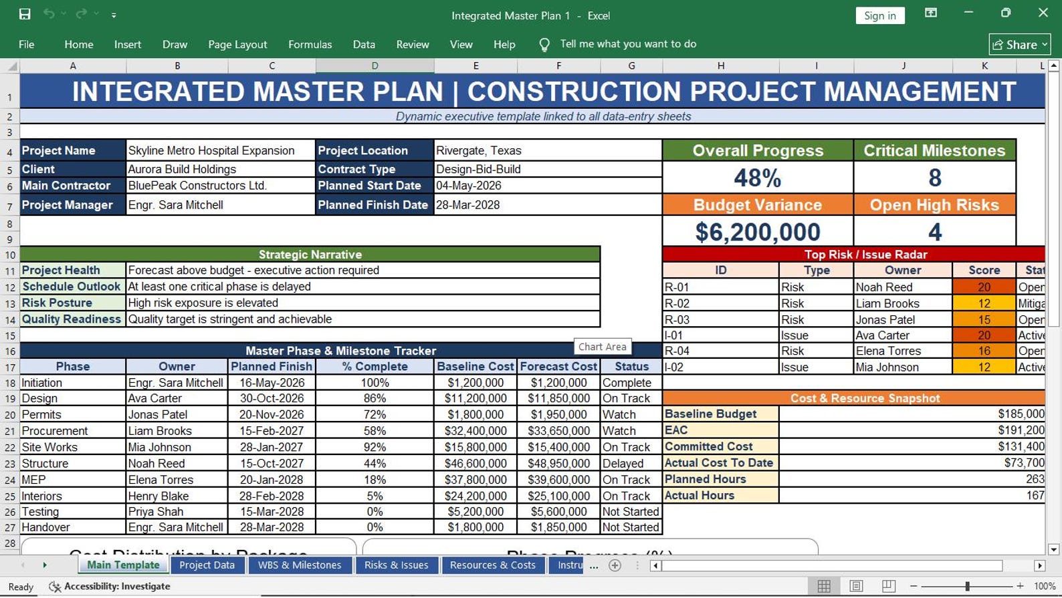Click the next sheet navigation arrow
Viewport: 1062px width, 598px height.
(45, 565)
